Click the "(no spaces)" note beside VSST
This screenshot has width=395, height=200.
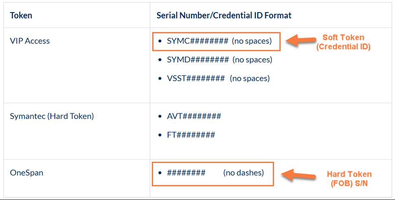click(x=250, y=78)
